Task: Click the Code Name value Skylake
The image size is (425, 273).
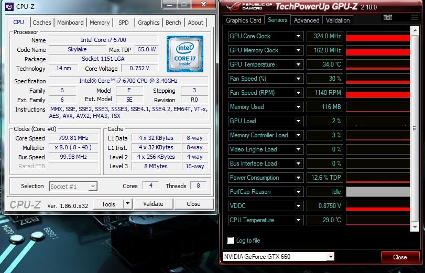Action: click(77, 49)
